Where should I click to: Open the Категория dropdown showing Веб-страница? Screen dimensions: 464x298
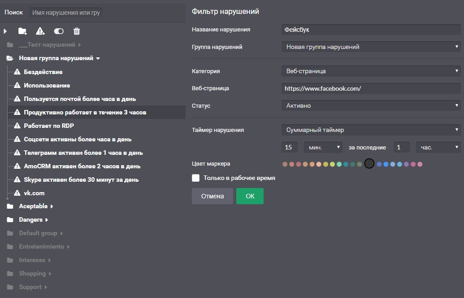(x=371, y=71)
